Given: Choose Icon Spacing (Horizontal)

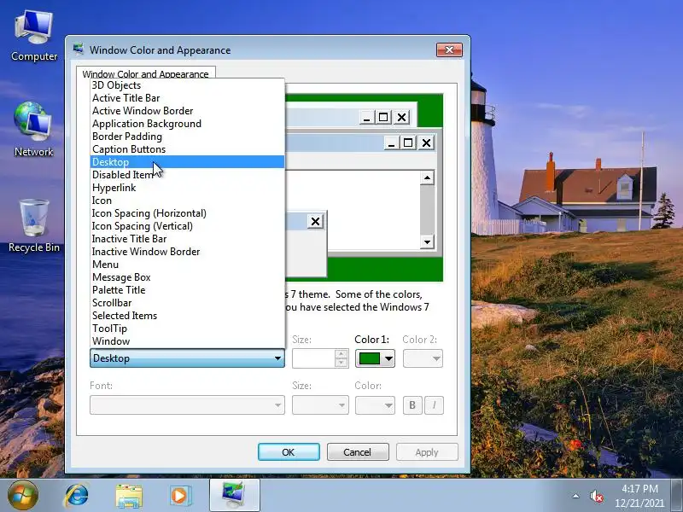Looking at the screenshot, I should click(187, 213).
